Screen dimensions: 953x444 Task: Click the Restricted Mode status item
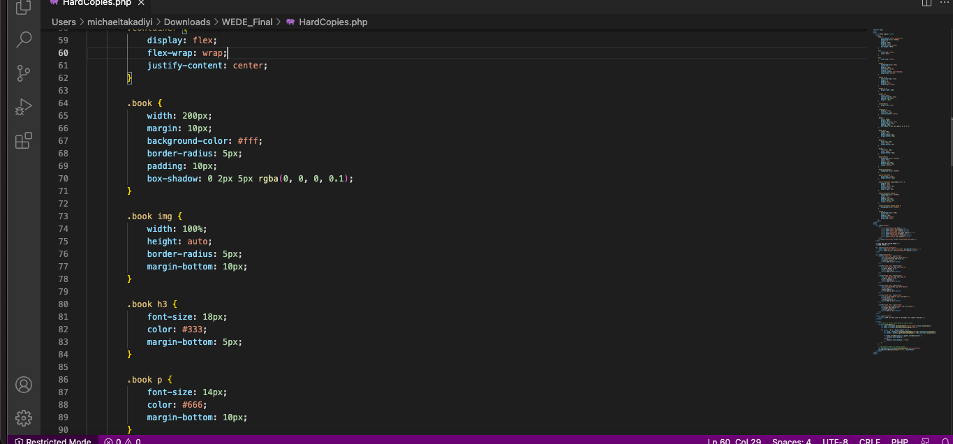pos(53,441)
